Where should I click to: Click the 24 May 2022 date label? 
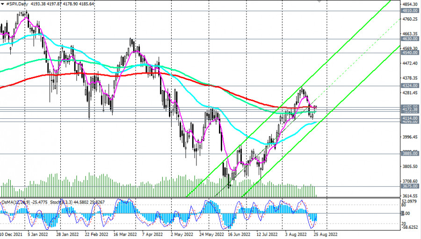[212, 234]
